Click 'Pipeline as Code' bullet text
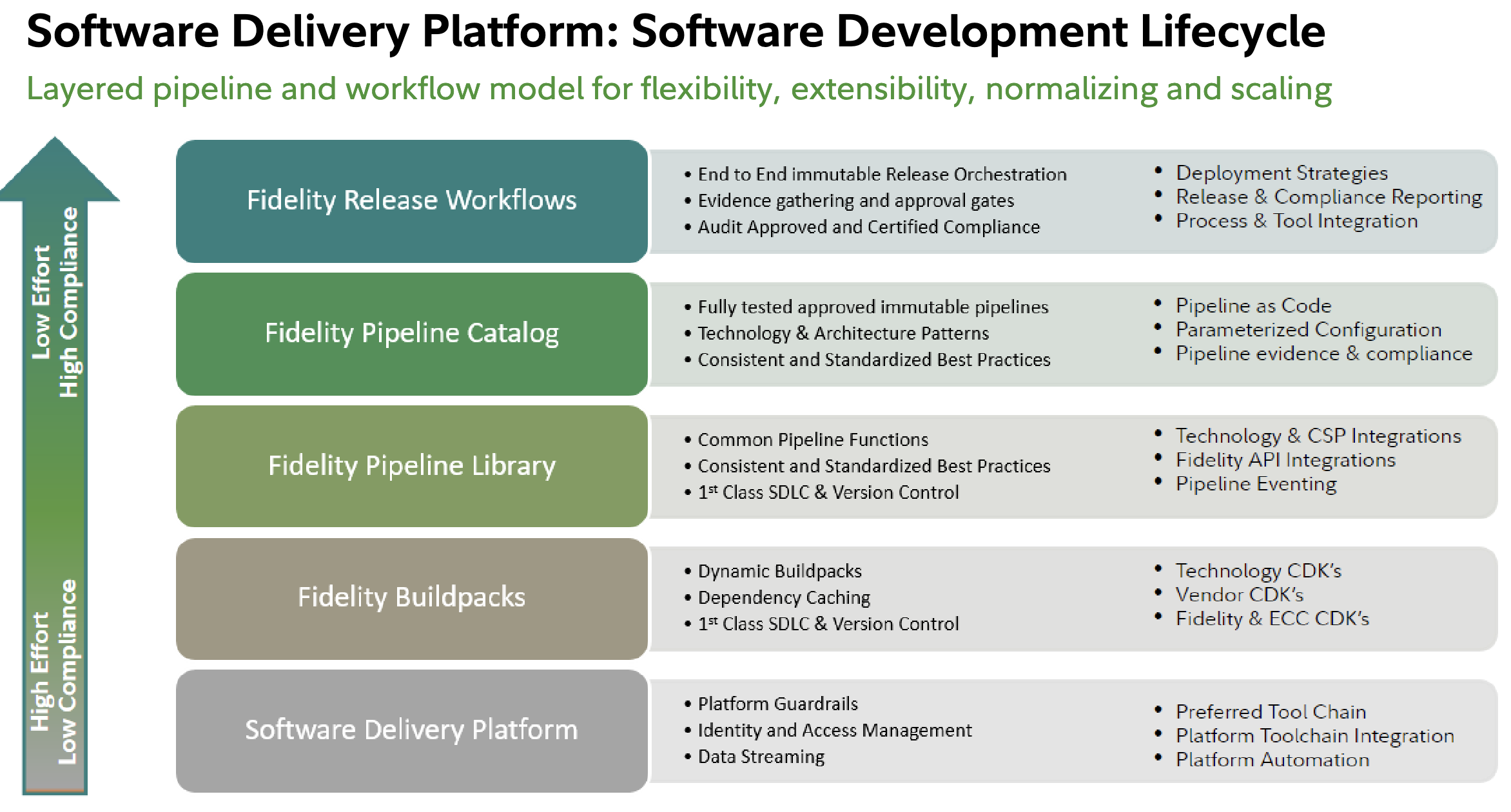 [x=1253, y=305]
